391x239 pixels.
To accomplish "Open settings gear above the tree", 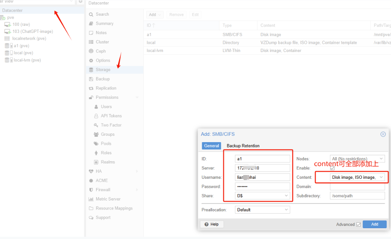I will pos(80,2).
